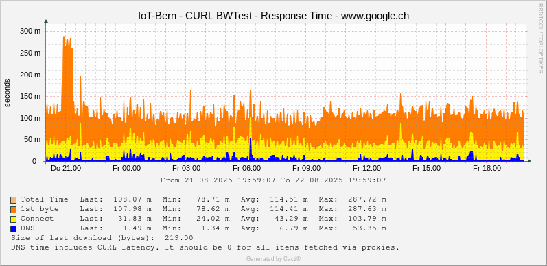The width and height of the screenshot is (547, 266).
Task: Click the 1st byte orange legend swatch
Action: click(x=14, y=210)
